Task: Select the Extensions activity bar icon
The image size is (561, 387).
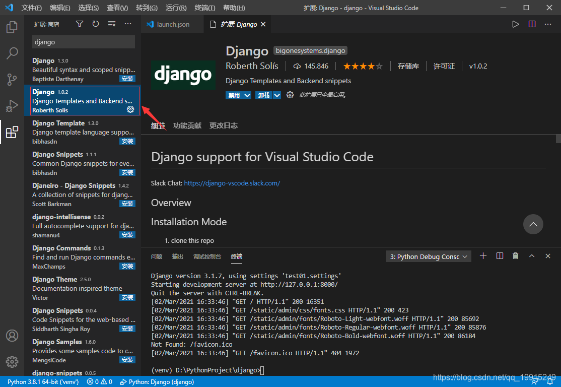Action: pyautogui.click(x=12, y=132)
